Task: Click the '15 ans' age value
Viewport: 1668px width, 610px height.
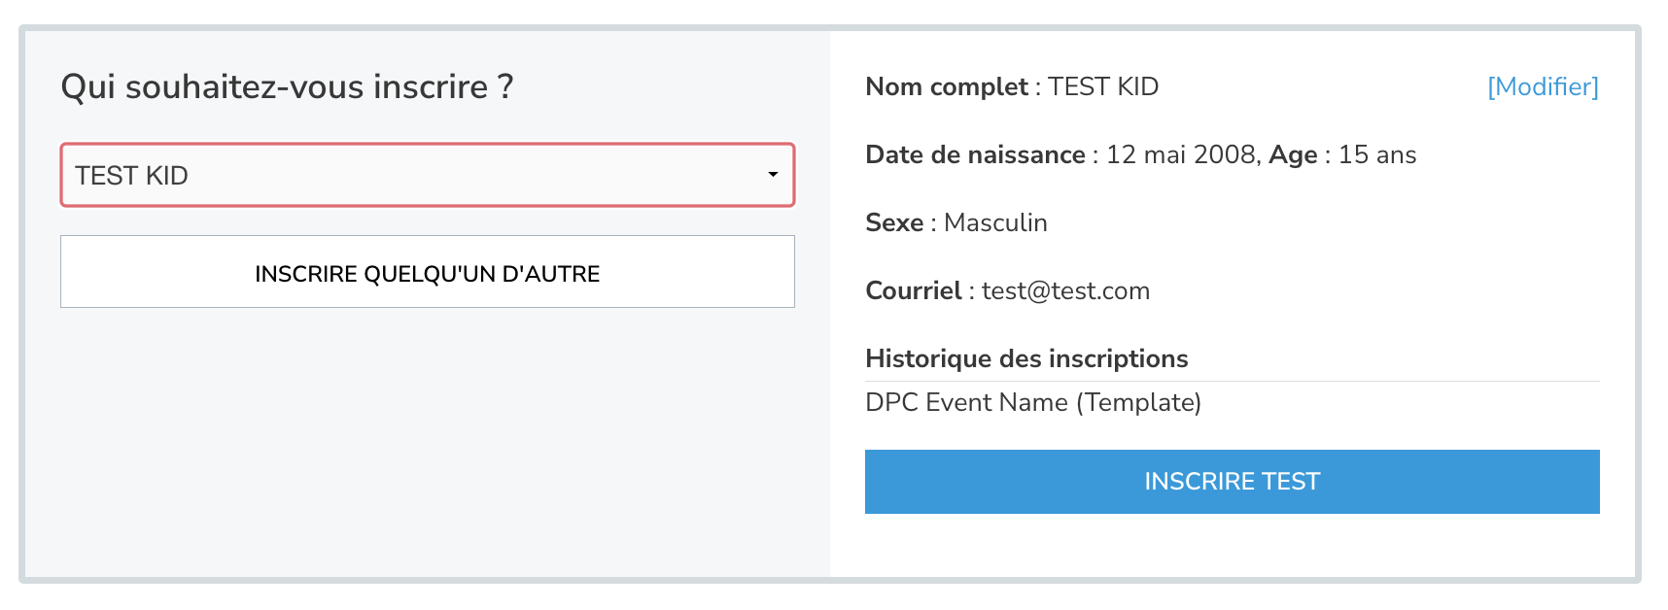Action: (x=1377, y=154)
